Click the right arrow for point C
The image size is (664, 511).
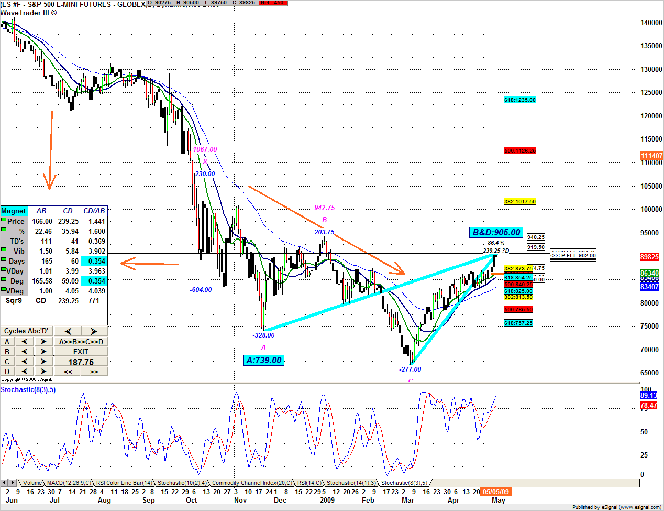pyautogui.click(x=43, y=362)
